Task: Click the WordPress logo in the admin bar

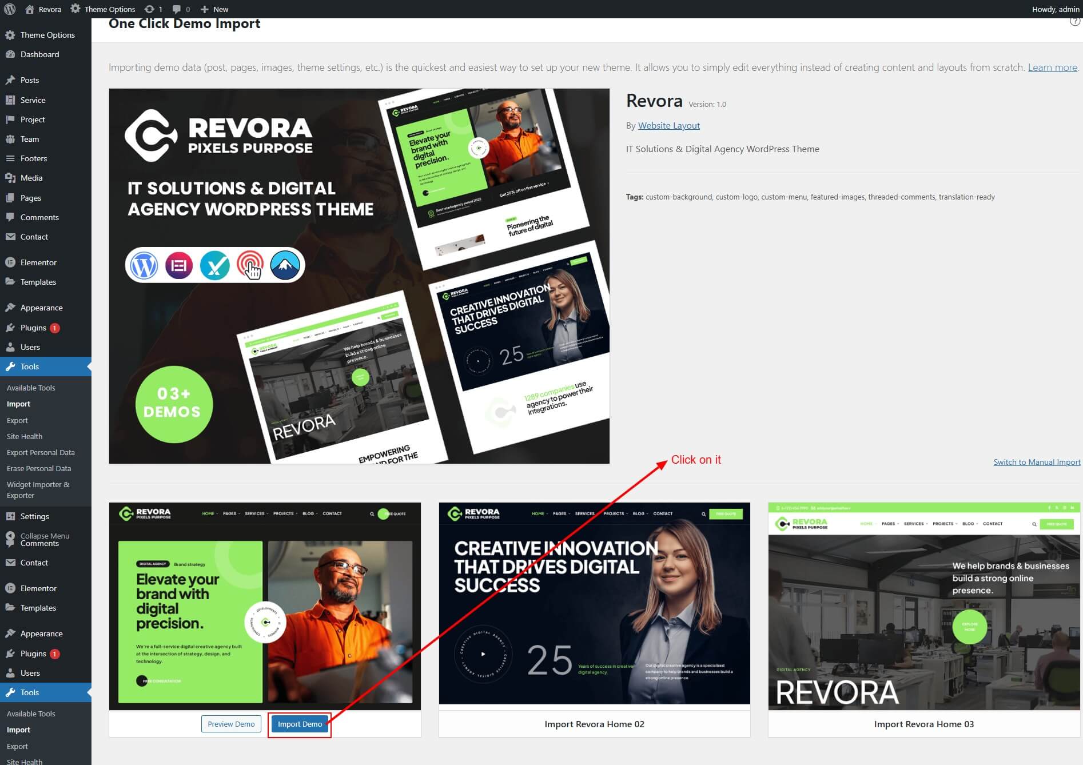Action: point(9,9)
